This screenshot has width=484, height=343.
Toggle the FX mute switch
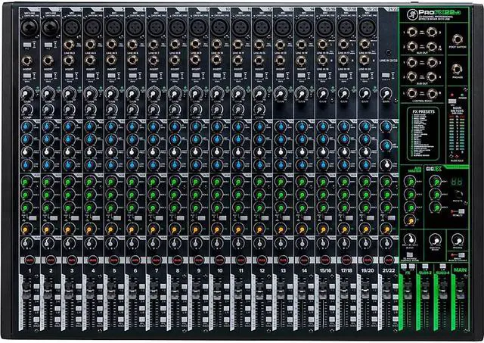[461, 211]
